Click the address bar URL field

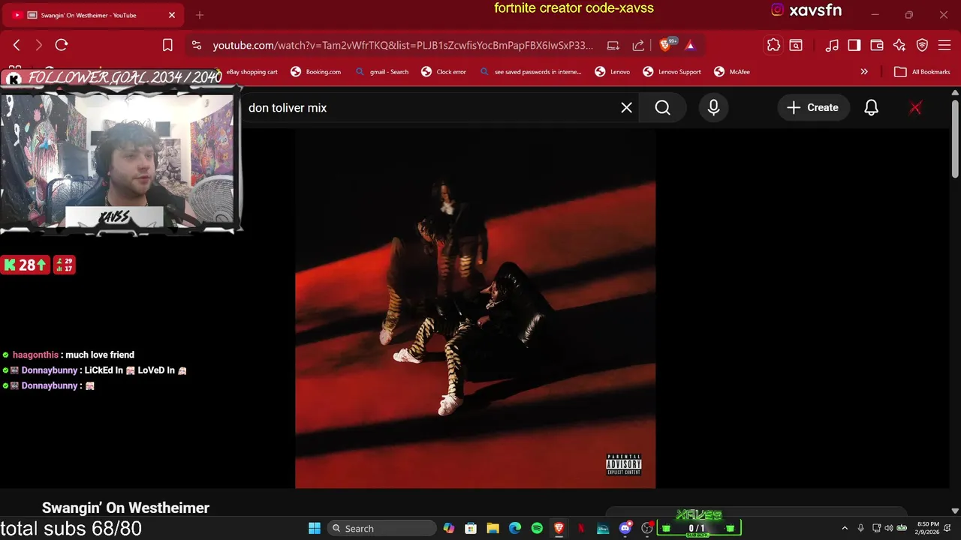click(402, 46)
